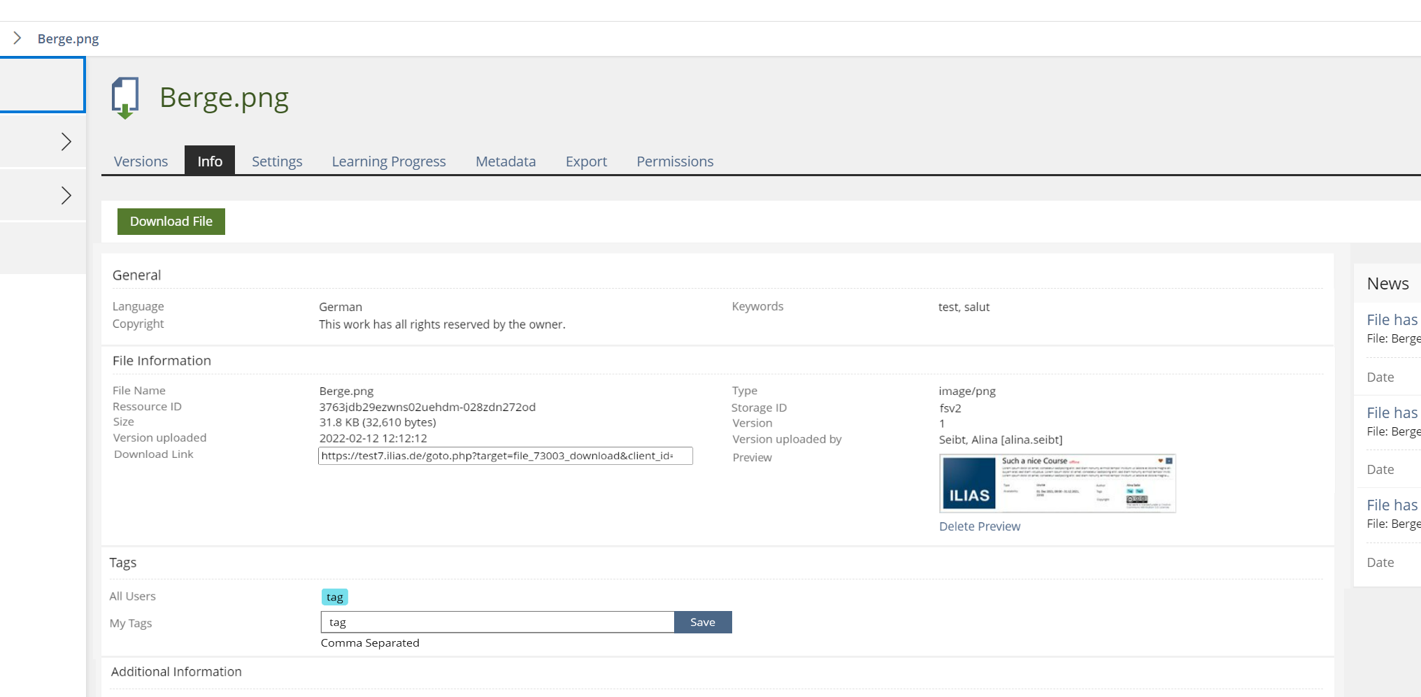Focus the My Tags text input
Screen dimensions: 1421x697
(x=497, y=622)
